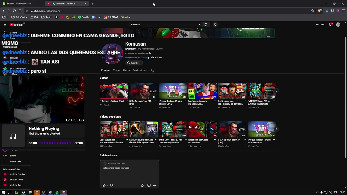The height and width of the screenshot is (195, 347).
Task: Open the Suscrito subscription dropdown
Action: 134,63
